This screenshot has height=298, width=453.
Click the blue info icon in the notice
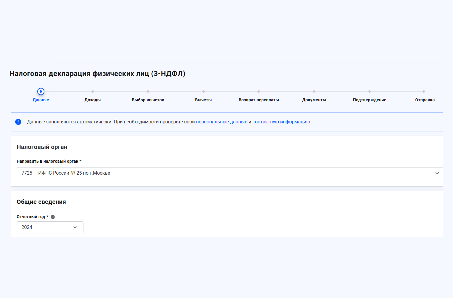(x=18, y=122)
